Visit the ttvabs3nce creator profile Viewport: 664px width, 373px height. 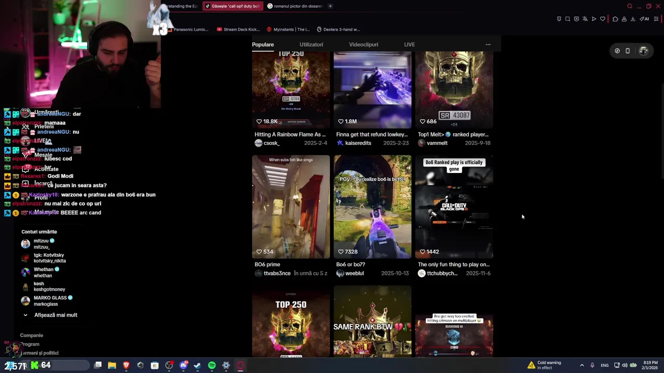click(272, 273)
